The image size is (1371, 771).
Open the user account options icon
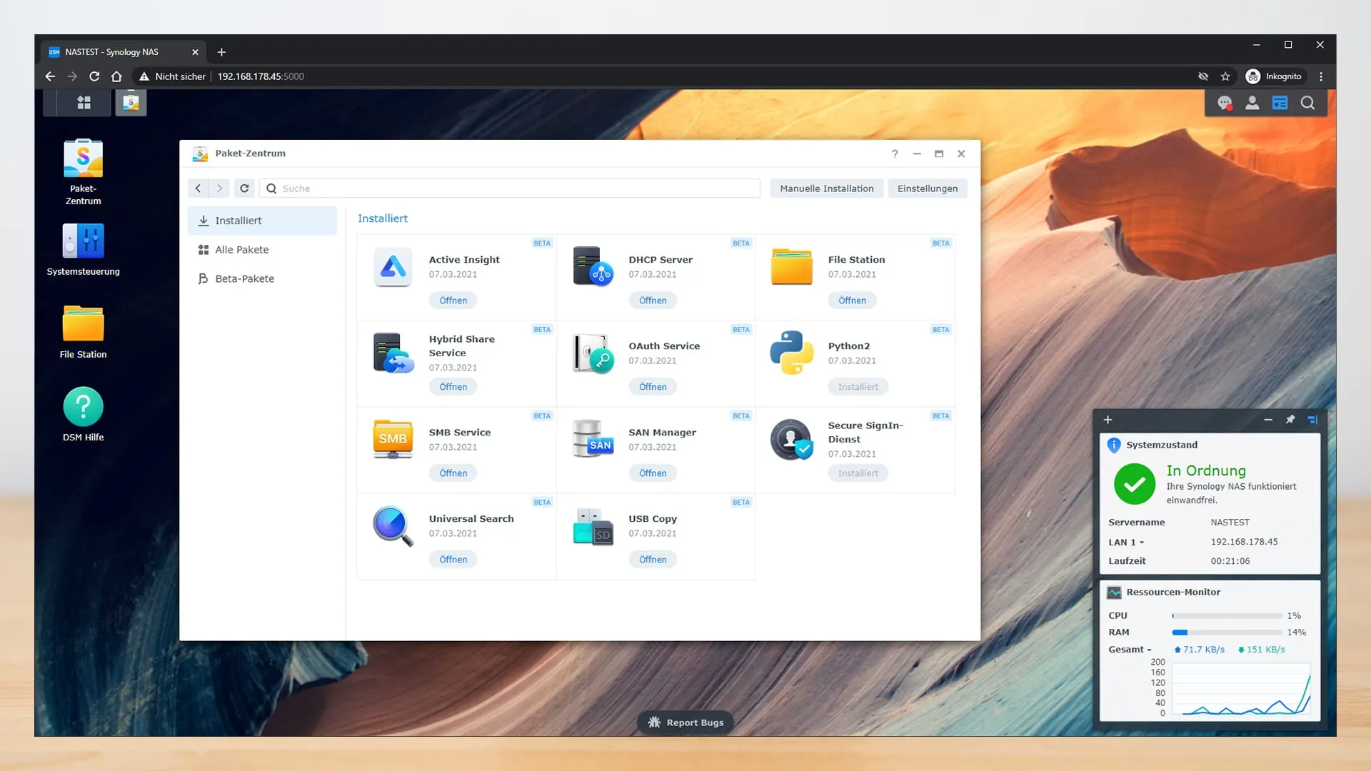[1252, 103]
